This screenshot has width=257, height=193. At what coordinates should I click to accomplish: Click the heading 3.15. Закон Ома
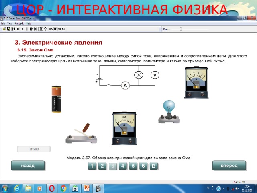(35, 50)
